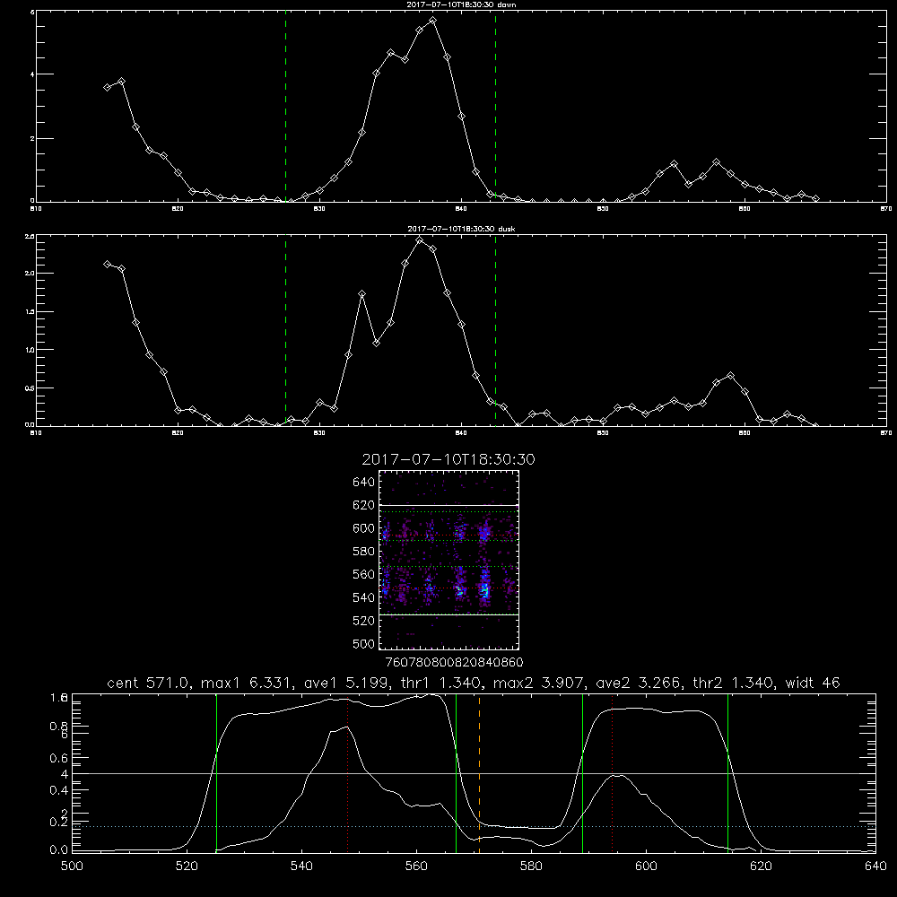
Task: Click the "620" label on bottom plot x-axis
Action: [762, 867]
